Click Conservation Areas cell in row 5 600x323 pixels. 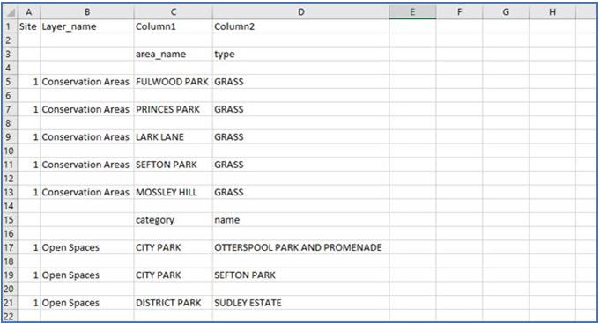(87, 82)
